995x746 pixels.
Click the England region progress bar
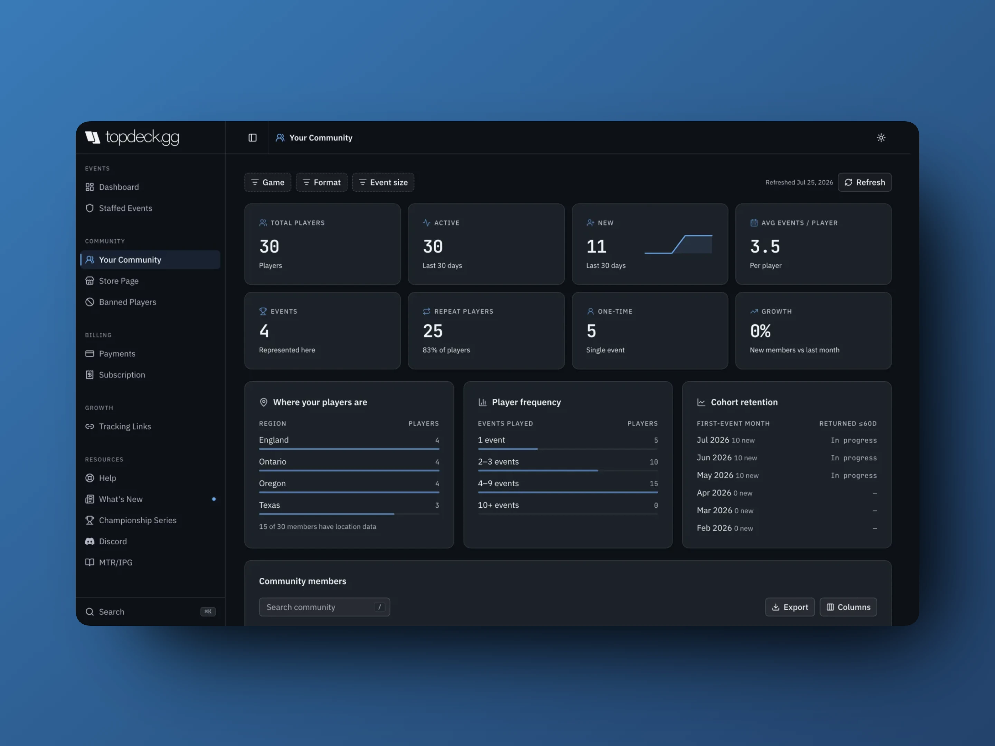click(349, 449)
